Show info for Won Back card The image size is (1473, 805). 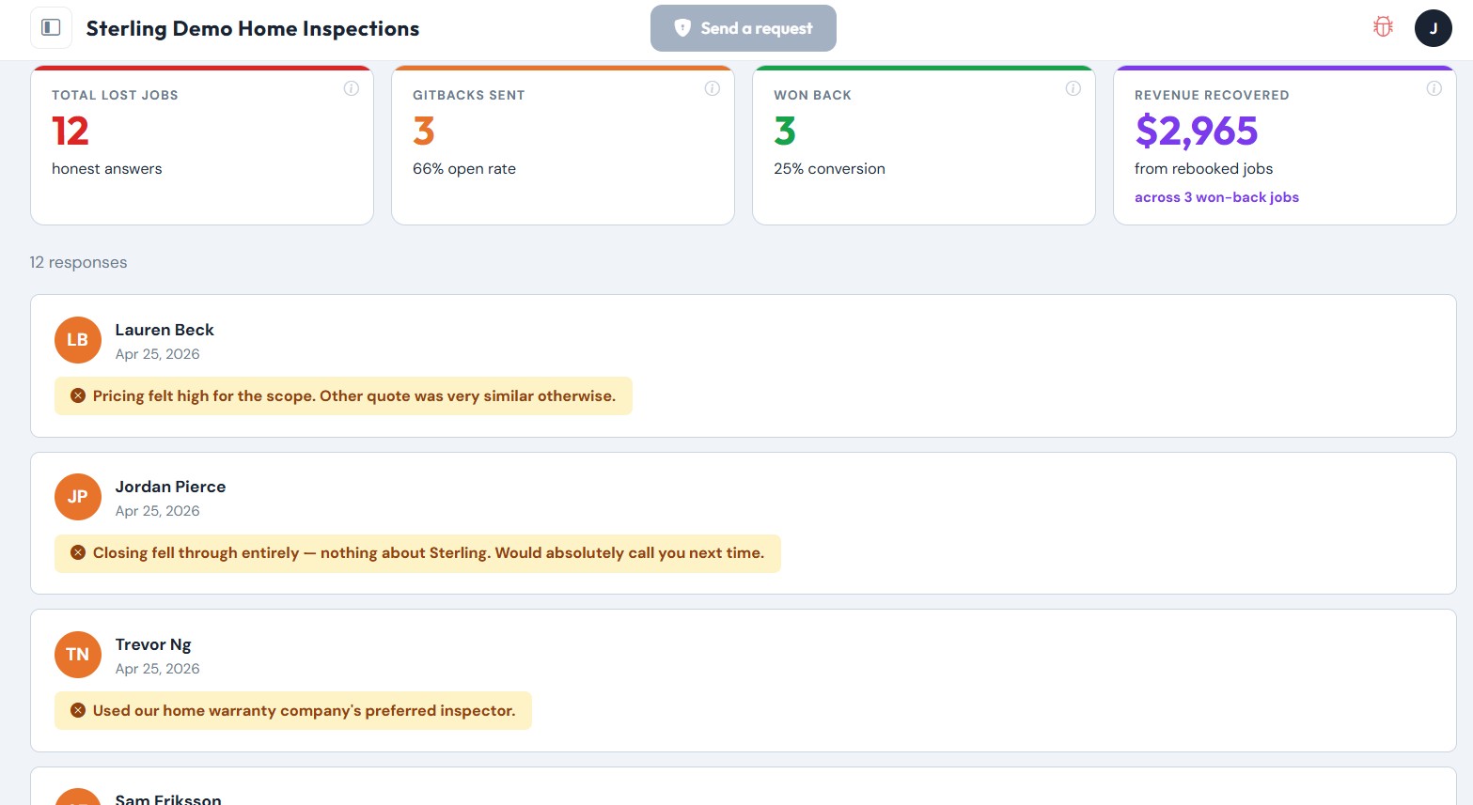coord(1073,88)
